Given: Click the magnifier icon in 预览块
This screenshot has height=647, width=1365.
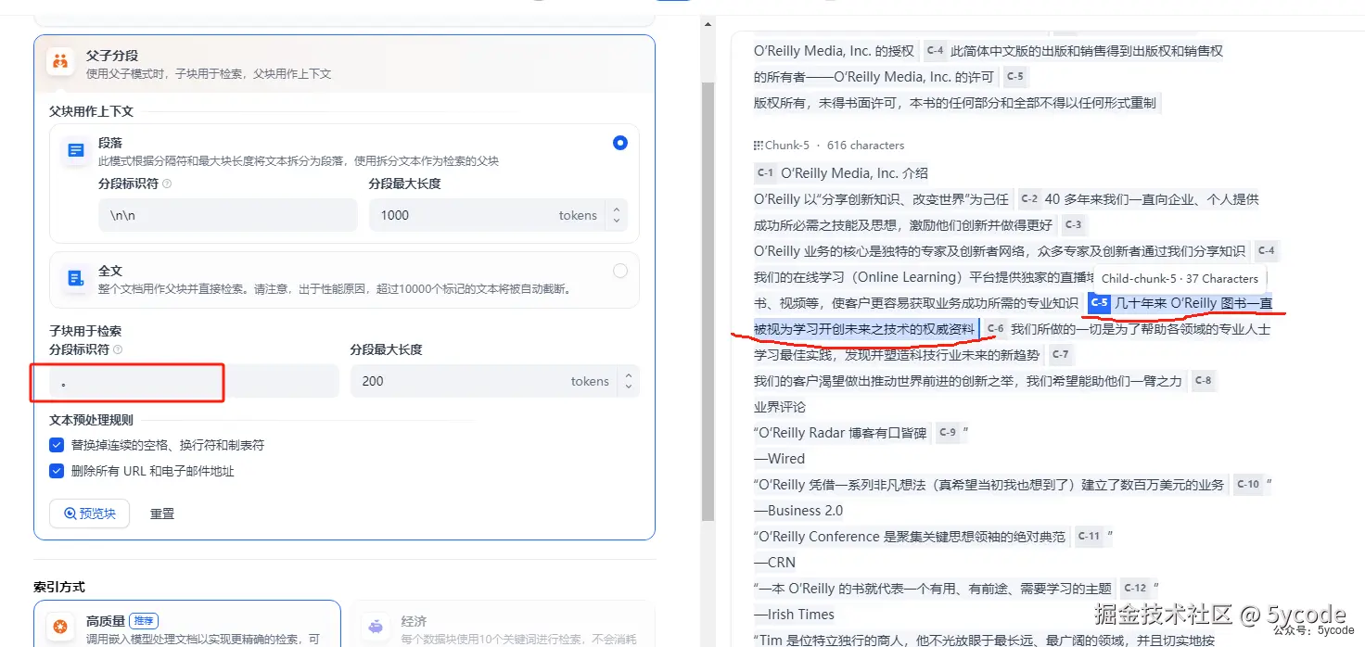Looking at the screenshot, I should click(x=70, y=514).
